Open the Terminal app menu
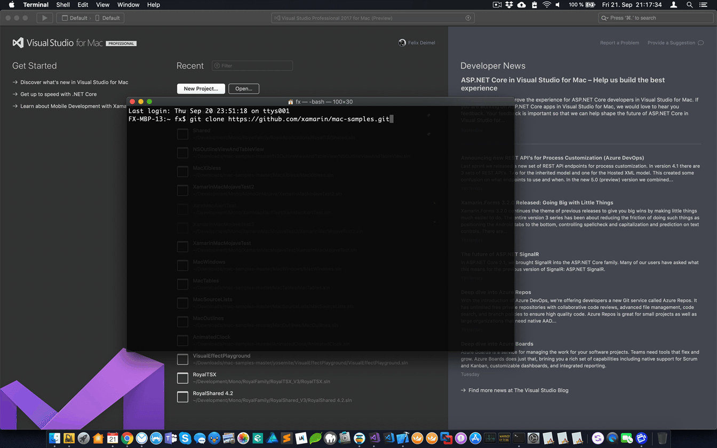 pos(36,5)
